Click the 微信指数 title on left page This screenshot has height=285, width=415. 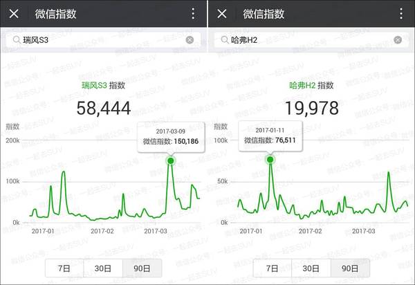coord(55,14)
